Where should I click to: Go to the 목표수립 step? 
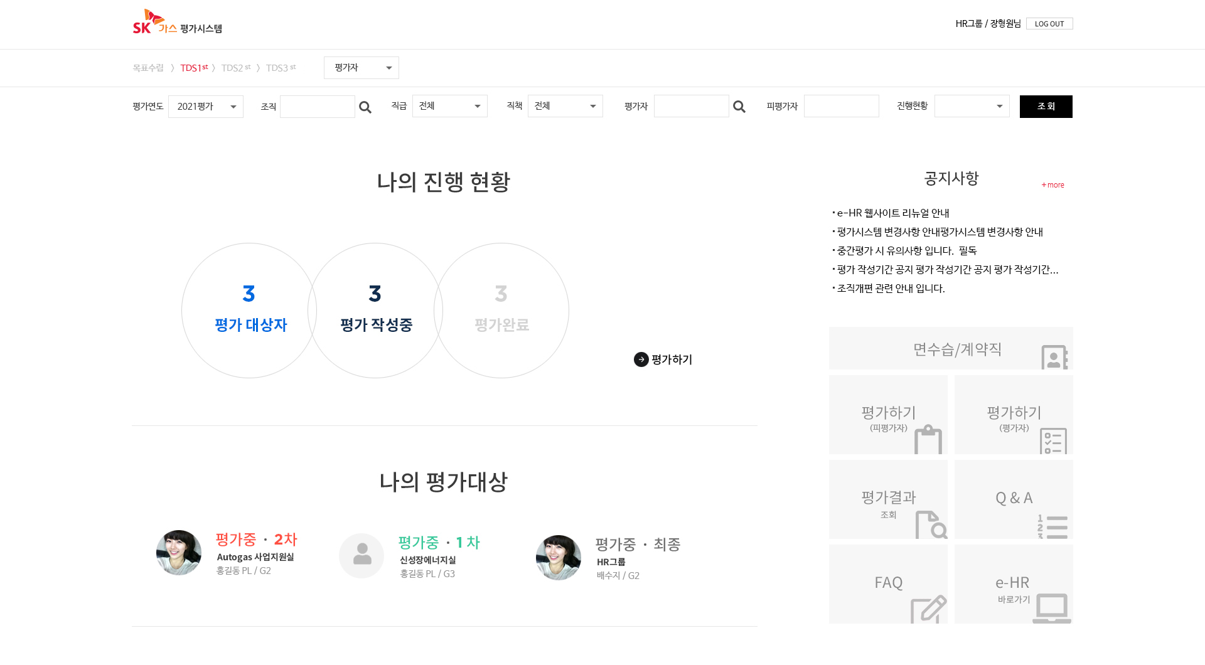click(x=148, y=68)
